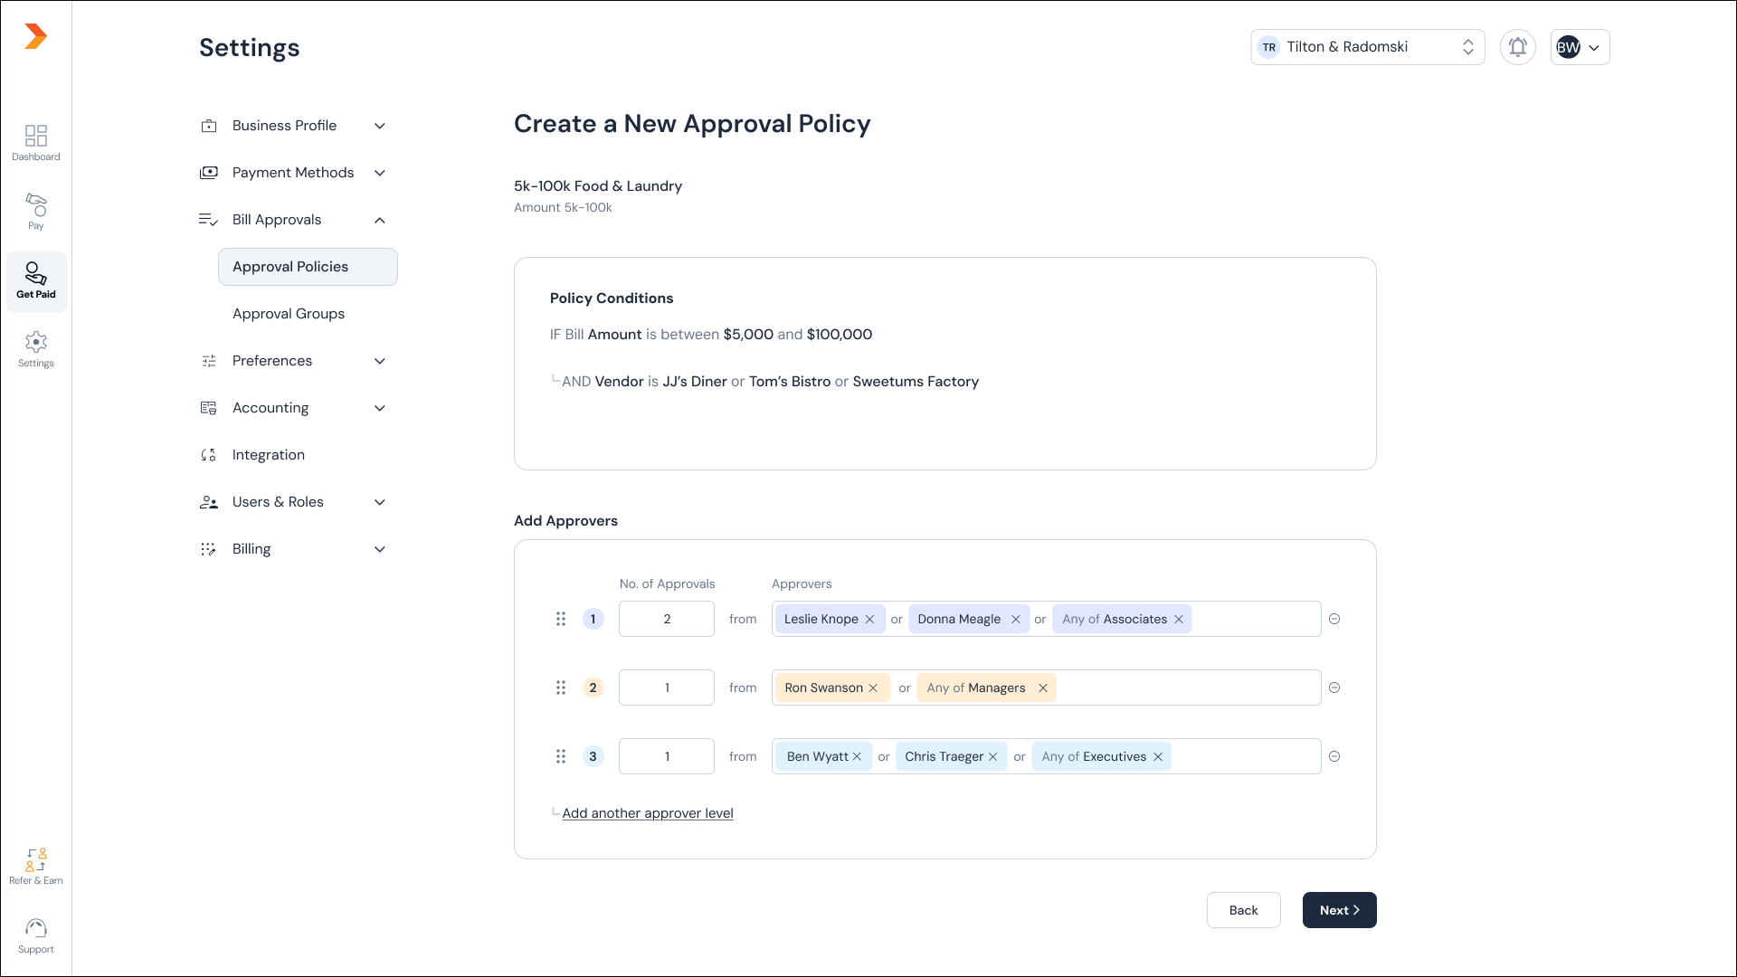Open the BW user profile menu
The height and width of the screenshot is (977, 1737).
point(1580,47)
